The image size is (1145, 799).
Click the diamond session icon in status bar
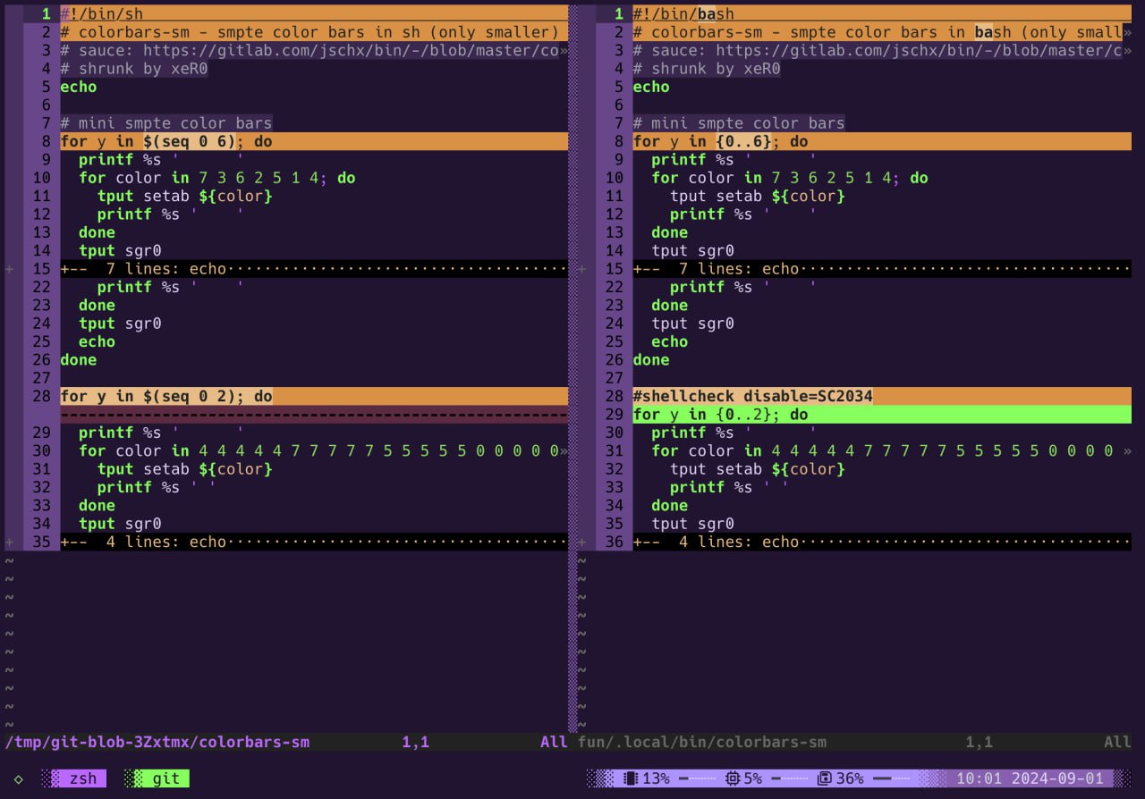[19, 778]
